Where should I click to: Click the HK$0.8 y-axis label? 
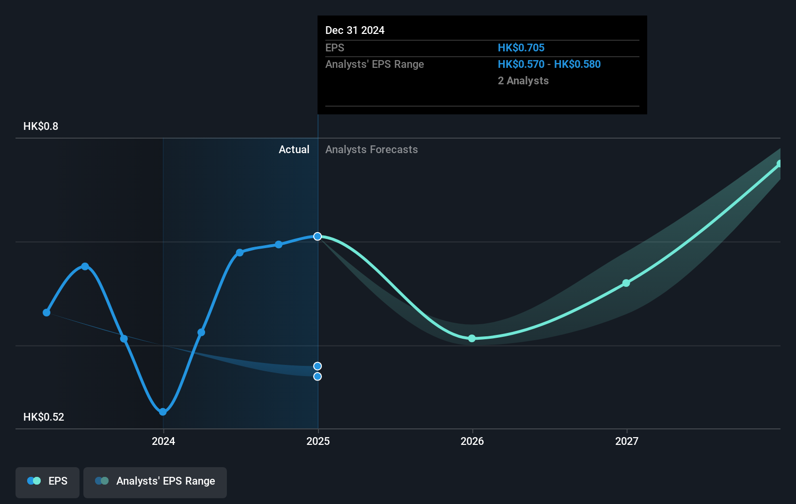pos(41,126)
